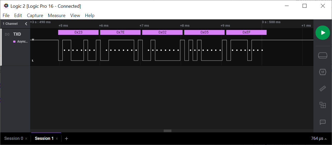This screenshot has height=145, width=332.
Task: Click the +8 ms ruler label
Action: 185,26
